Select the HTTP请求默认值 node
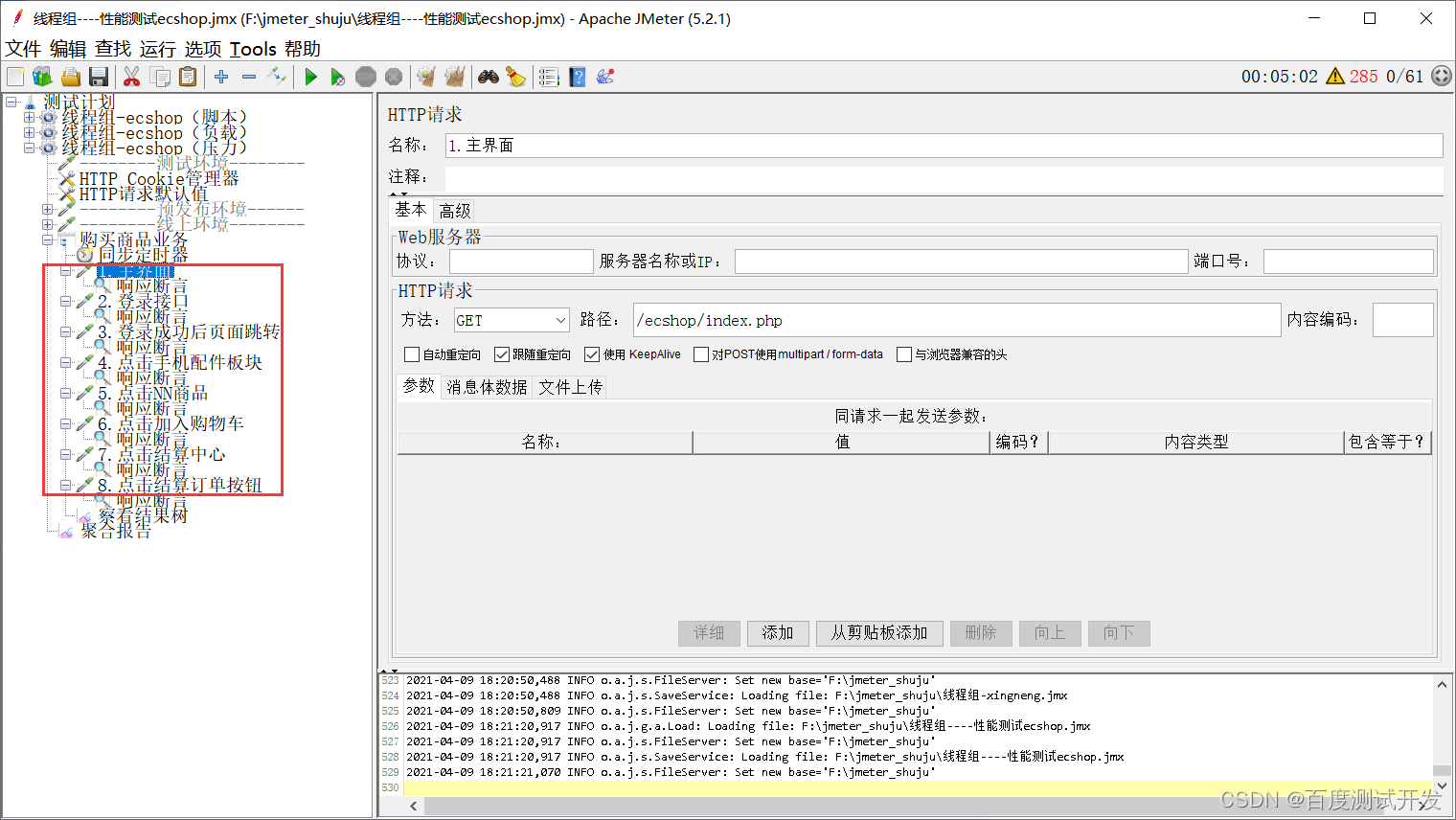 click(x=144, y=194)
